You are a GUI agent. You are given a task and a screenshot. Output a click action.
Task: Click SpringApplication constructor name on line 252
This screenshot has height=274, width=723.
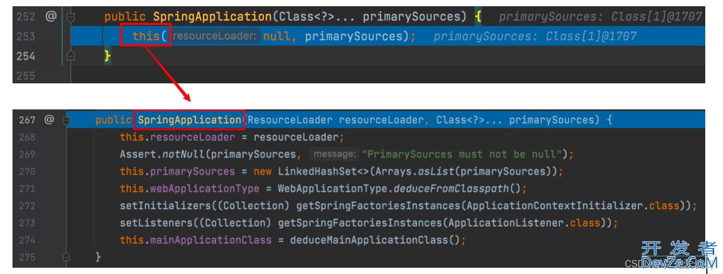[212, 17]
